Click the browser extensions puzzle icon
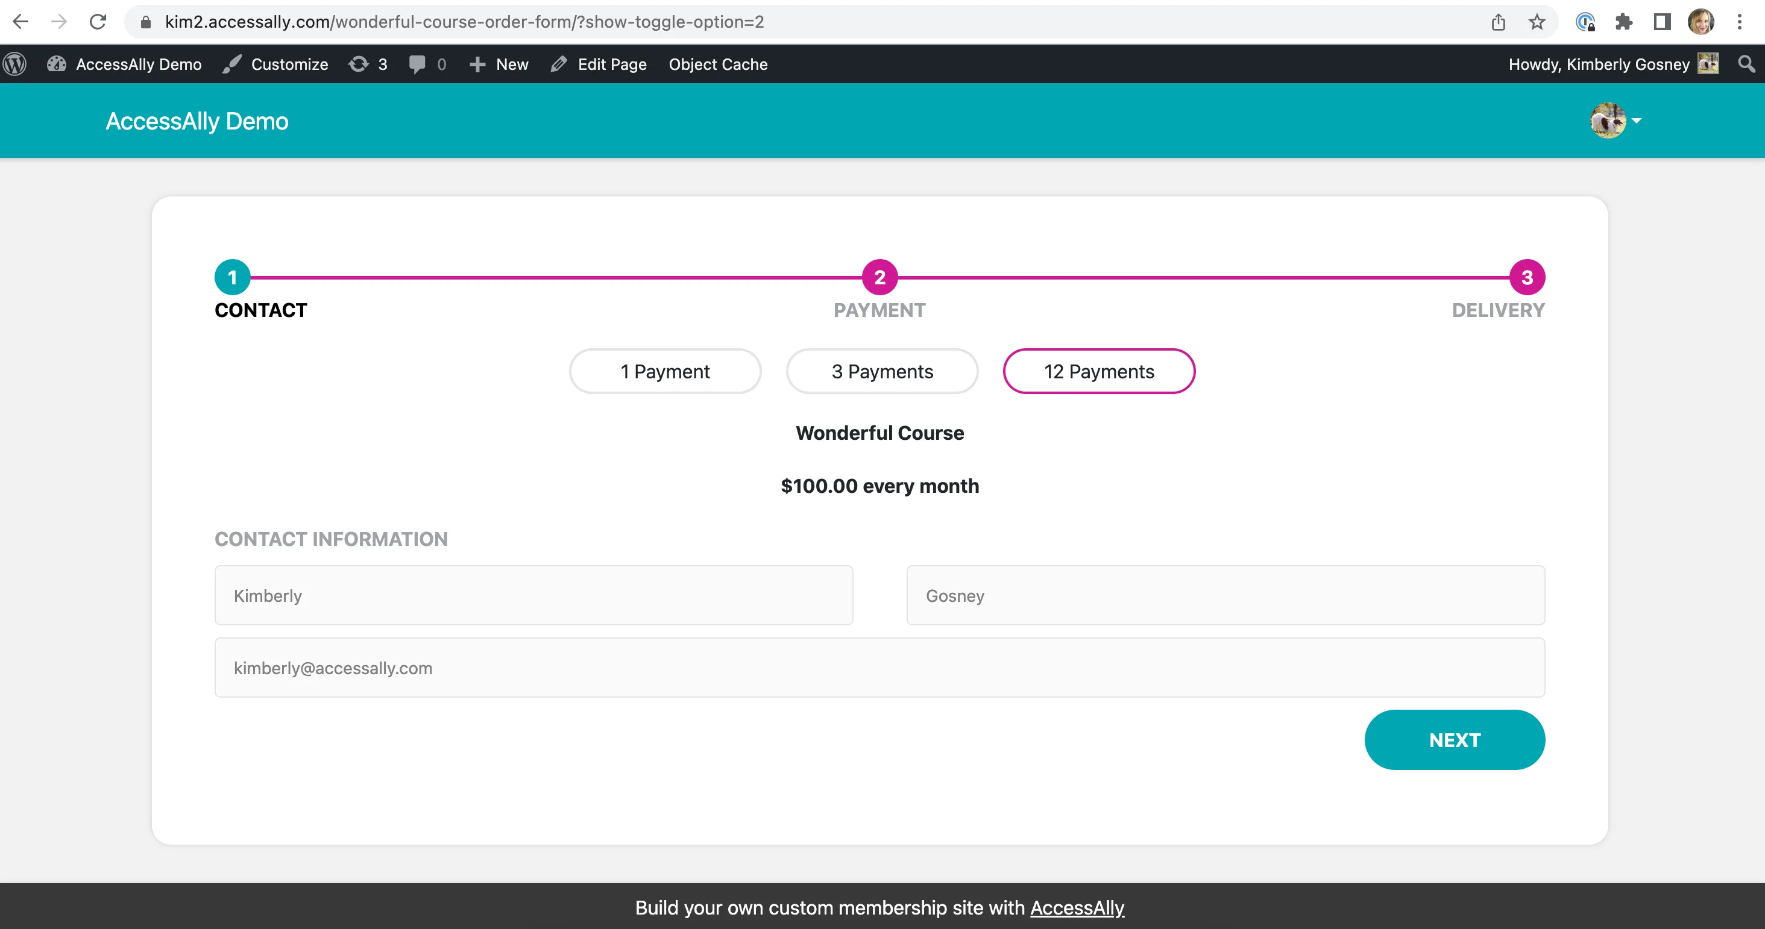The height and width of the screenshot is (929, 1765). pyautogui.click(x=1624, y=21)
